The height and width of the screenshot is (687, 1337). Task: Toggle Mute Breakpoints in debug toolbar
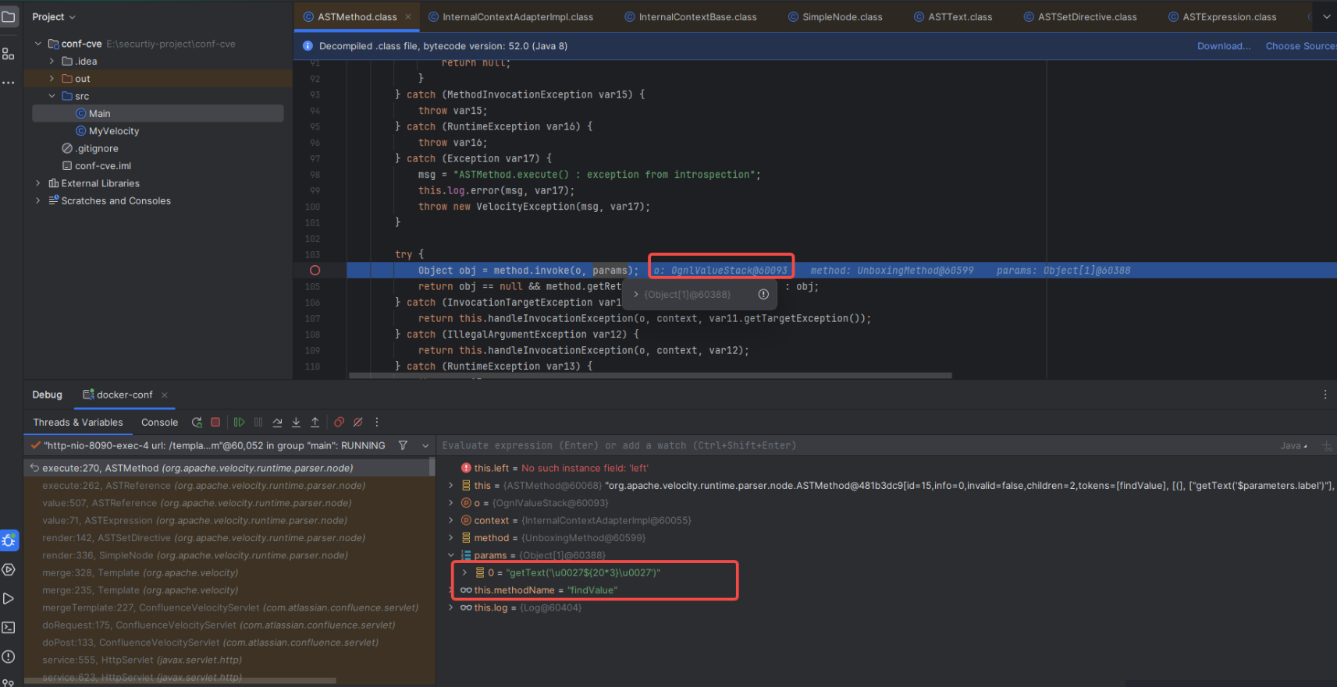[x=357, y=422]
